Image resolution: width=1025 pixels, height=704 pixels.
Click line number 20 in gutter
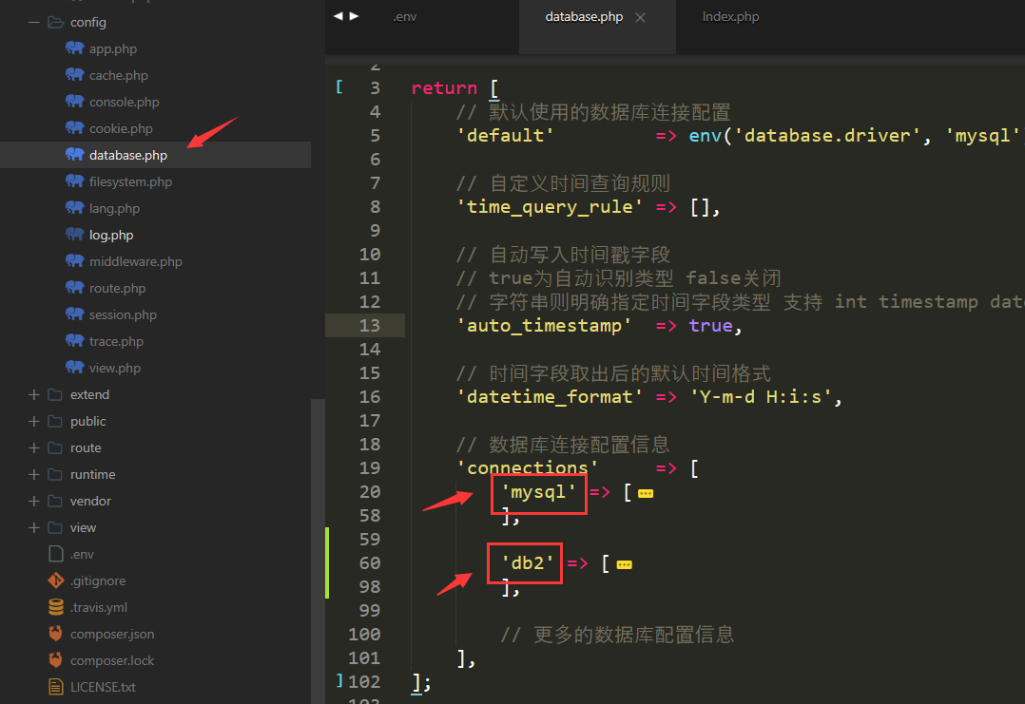[369, 491]
